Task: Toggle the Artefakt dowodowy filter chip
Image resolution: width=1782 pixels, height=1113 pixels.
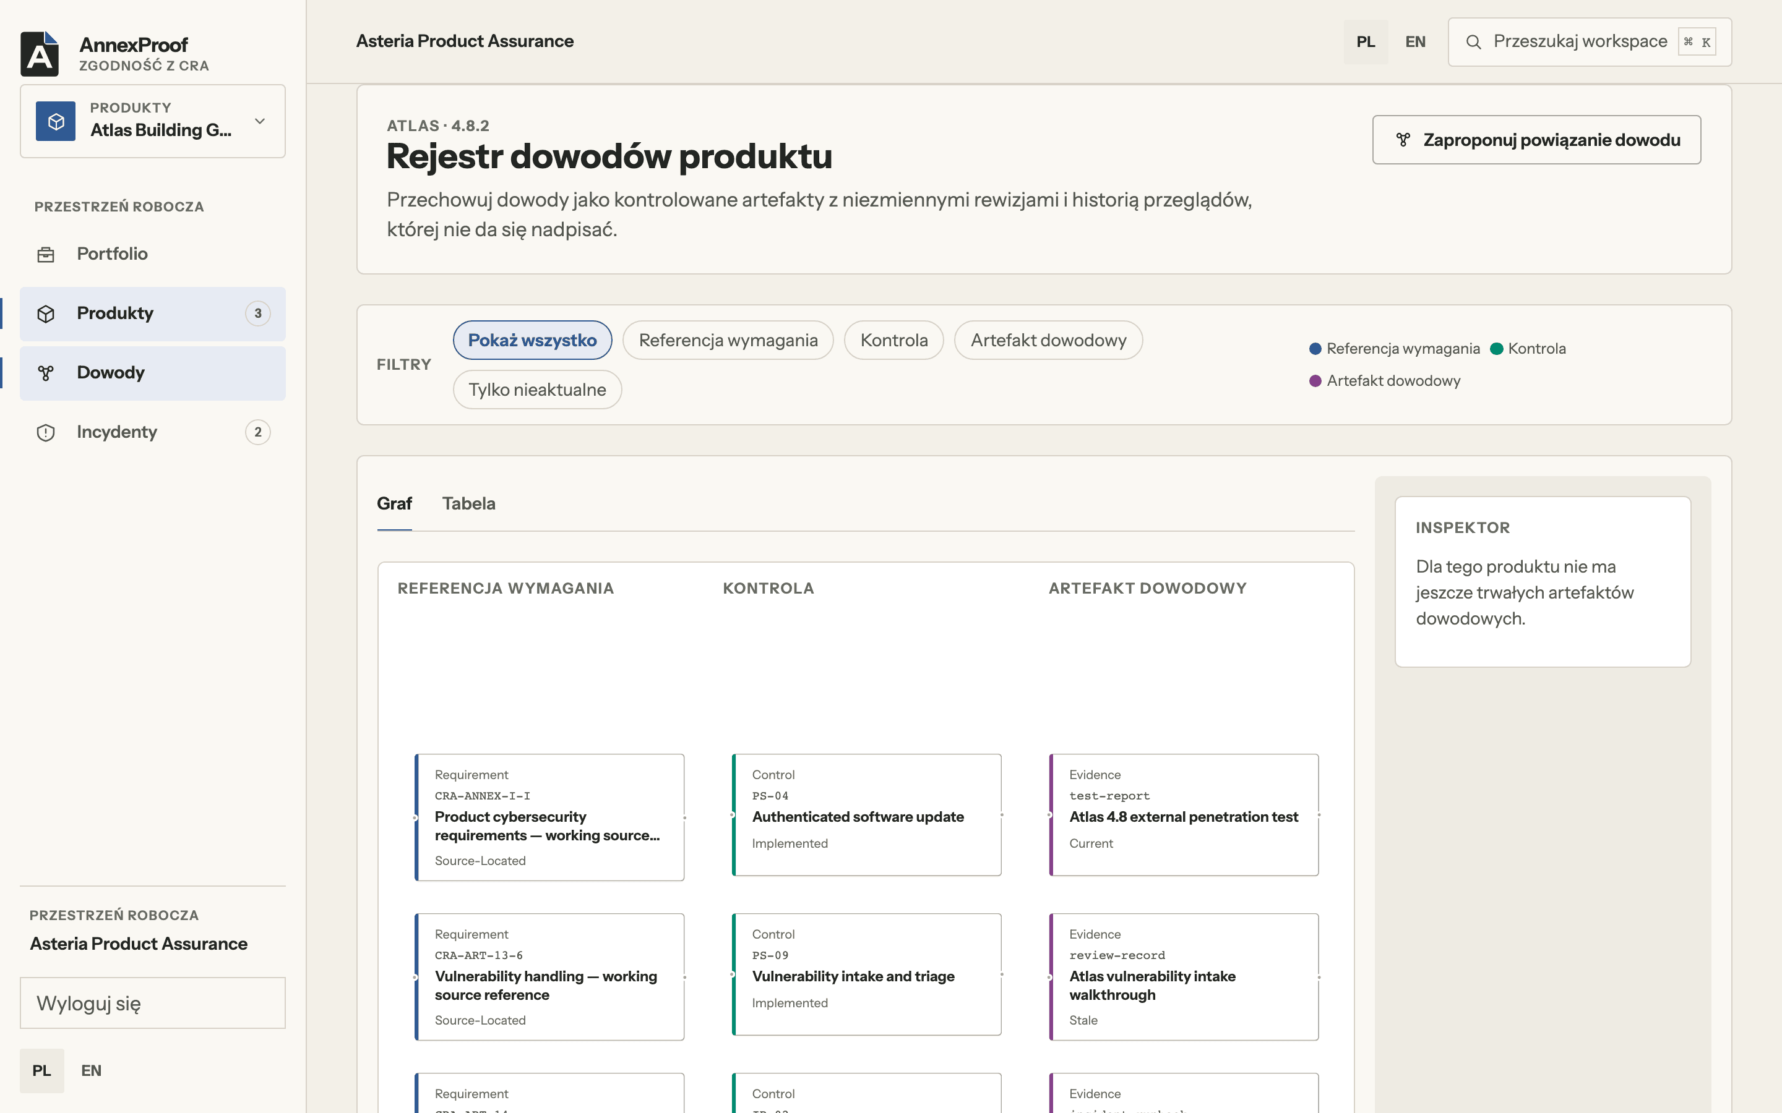Action: click(1049, 340)
